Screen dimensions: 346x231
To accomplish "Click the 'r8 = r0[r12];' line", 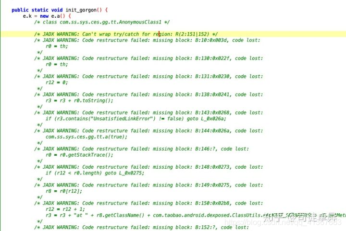I will (x=64, y=191).
